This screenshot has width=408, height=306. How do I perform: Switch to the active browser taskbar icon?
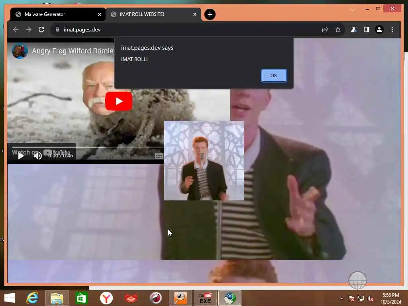(230, 298)
